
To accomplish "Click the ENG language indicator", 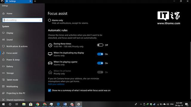I will [172, 104].
